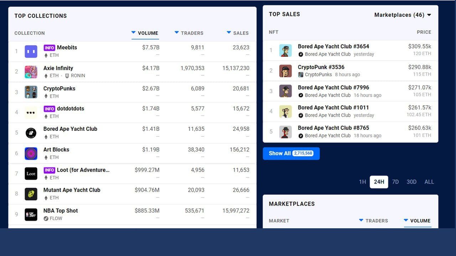The image size is (456, 256).
Task: Switch time range to 1H
Action: (362, 182)
